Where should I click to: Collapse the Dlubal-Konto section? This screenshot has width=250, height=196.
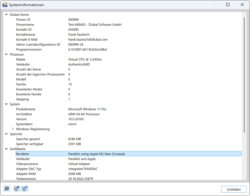point(6,15)
